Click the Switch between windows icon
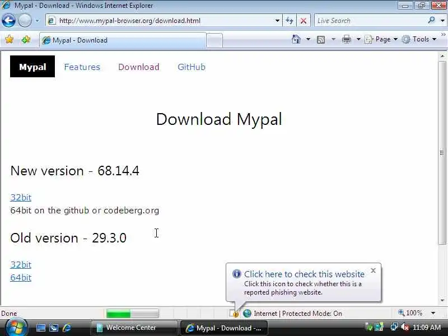The width and height of the screenshot is (448, 336). [54, 328]
